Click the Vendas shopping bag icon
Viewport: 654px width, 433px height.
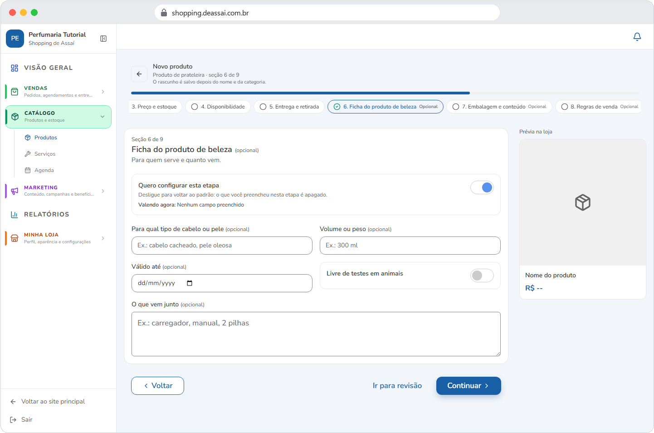click(x=15, y=92)
